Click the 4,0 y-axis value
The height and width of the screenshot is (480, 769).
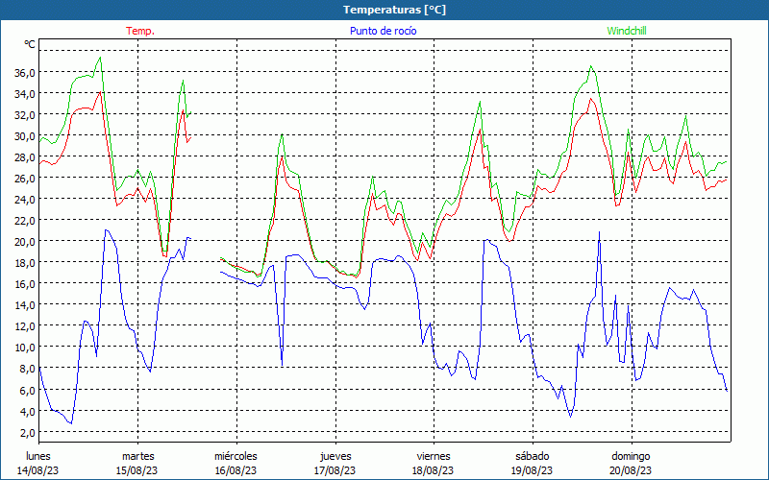(28, 411)
